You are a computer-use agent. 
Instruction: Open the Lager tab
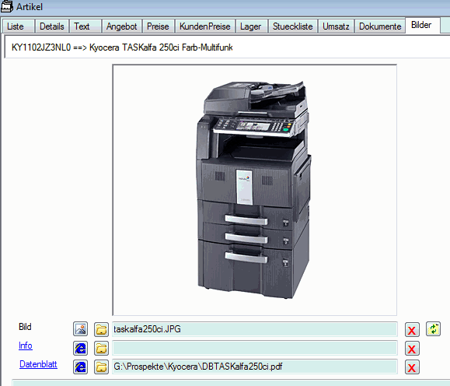252,26
